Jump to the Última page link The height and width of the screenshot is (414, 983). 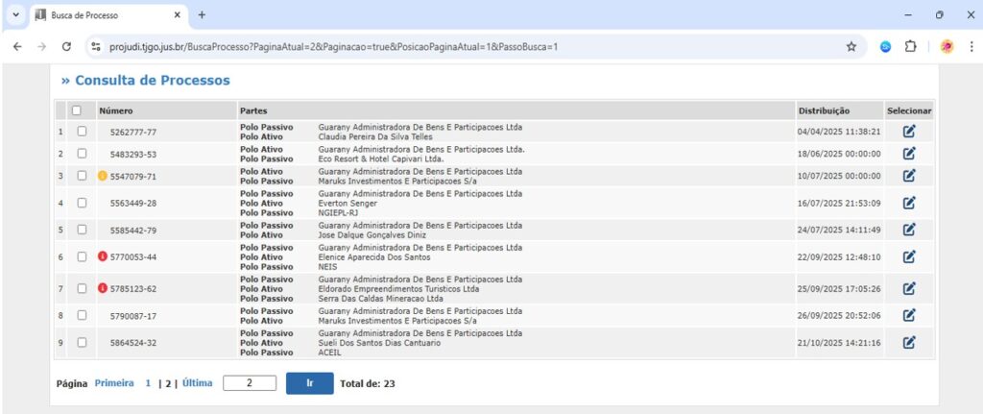click(197, 383)
